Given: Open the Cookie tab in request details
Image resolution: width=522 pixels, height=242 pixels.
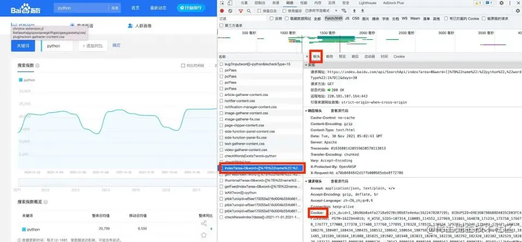Looking at the screenshot, I should (399, 56).
